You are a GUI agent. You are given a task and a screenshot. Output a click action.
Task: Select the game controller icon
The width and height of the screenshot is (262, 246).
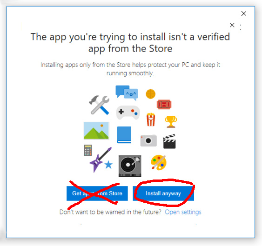click(128, 113)
